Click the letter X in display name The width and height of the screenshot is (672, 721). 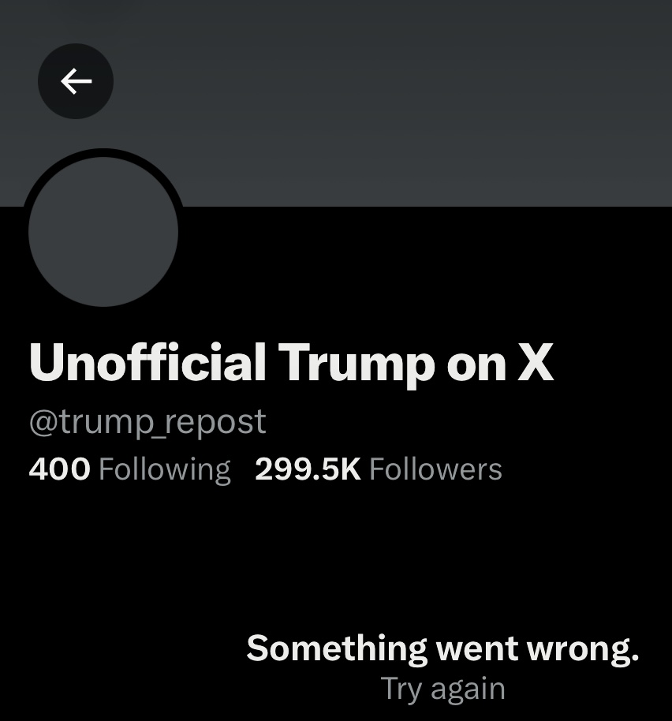pyautogui.click(x=536, y=363)
